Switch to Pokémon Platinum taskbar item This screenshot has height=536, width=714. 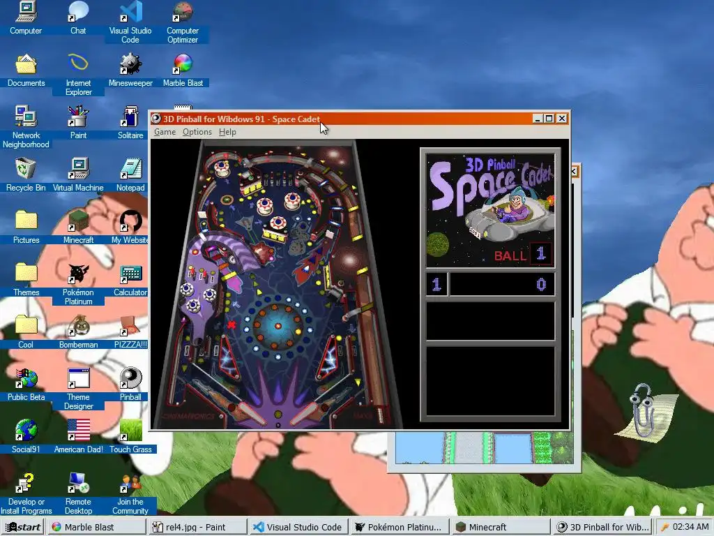(x=400, y=527)
